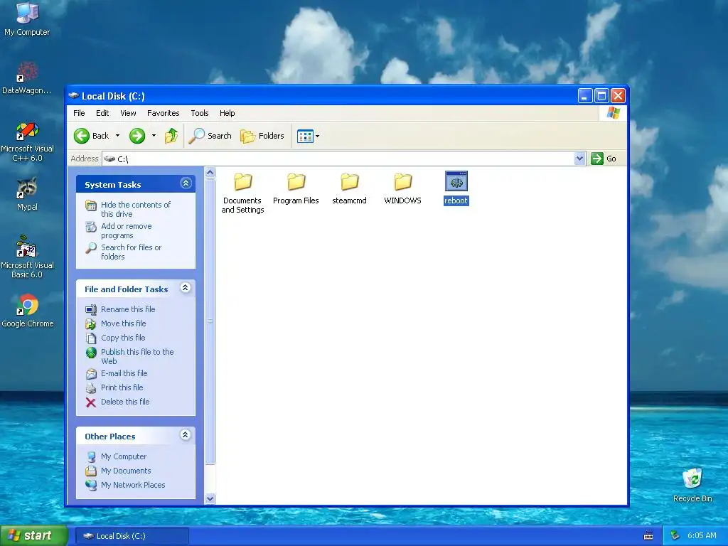Click the keyboard icon in system tray
Image resolution: width=728 pixels, height=546 pixels.
coord(648,536)
